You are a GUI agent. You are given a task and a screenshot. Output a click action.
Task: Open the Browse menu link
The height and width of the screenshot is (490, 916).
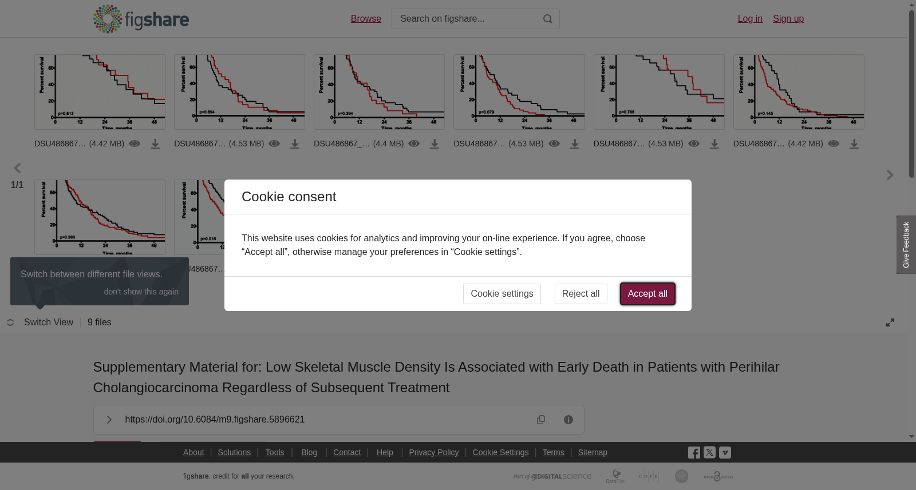pyautogui.click(x=366, y=19)
